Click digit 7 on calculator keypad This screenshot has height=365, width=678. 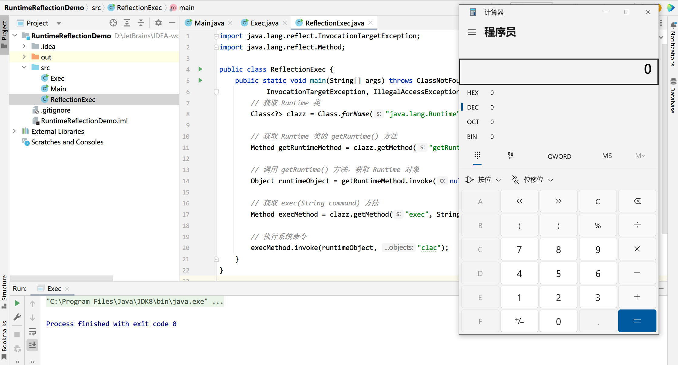(x=520, y=249)
